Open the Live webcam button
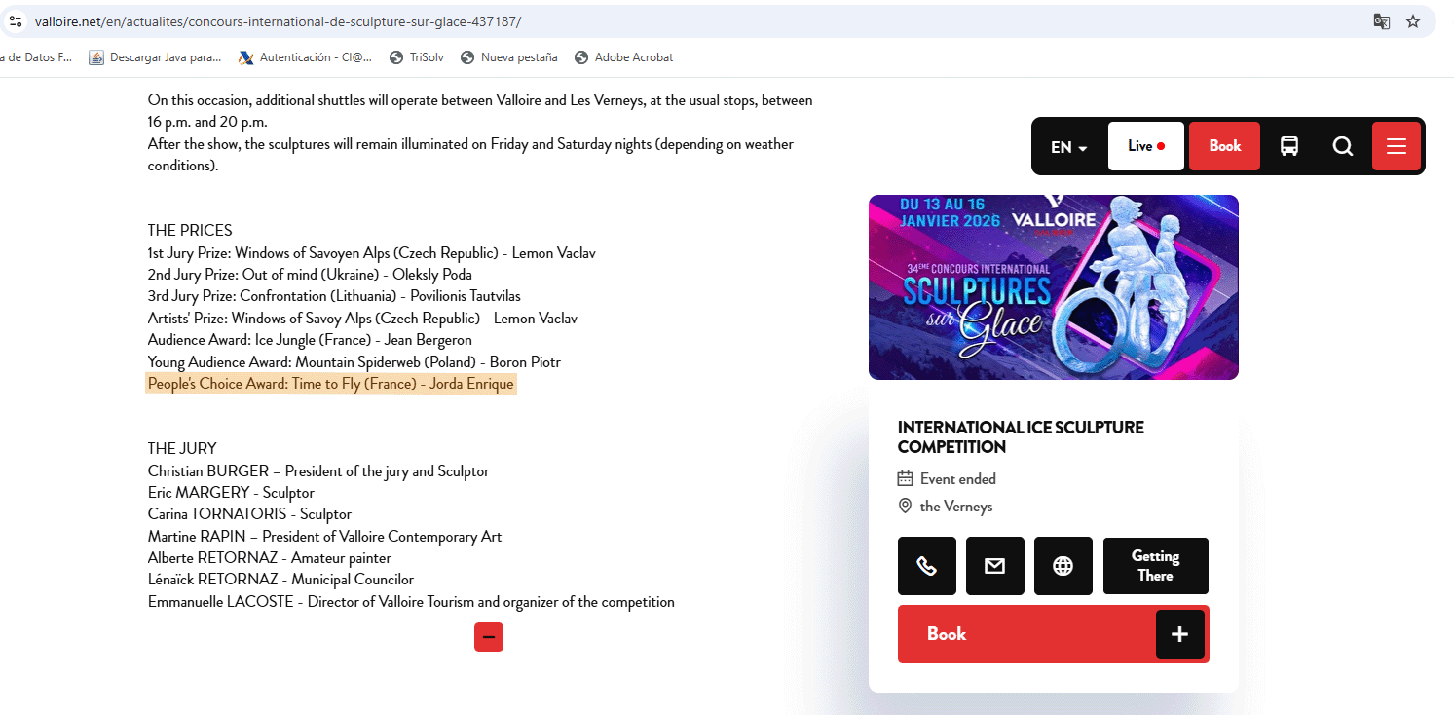 click(1145, 146)
